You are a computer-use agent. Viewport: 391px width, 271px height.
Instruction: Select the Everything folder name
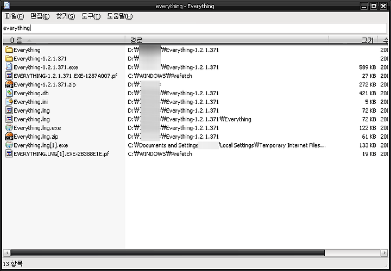pyautogui.click(x=27, y=50)
